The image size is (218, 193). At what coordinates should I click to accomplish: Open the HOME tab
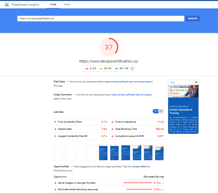53,5
